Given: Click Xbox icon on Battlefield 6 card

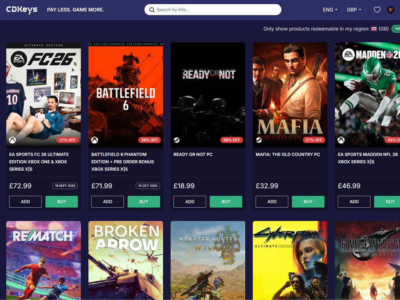Looking at the screenshot, I should (95, 140).
